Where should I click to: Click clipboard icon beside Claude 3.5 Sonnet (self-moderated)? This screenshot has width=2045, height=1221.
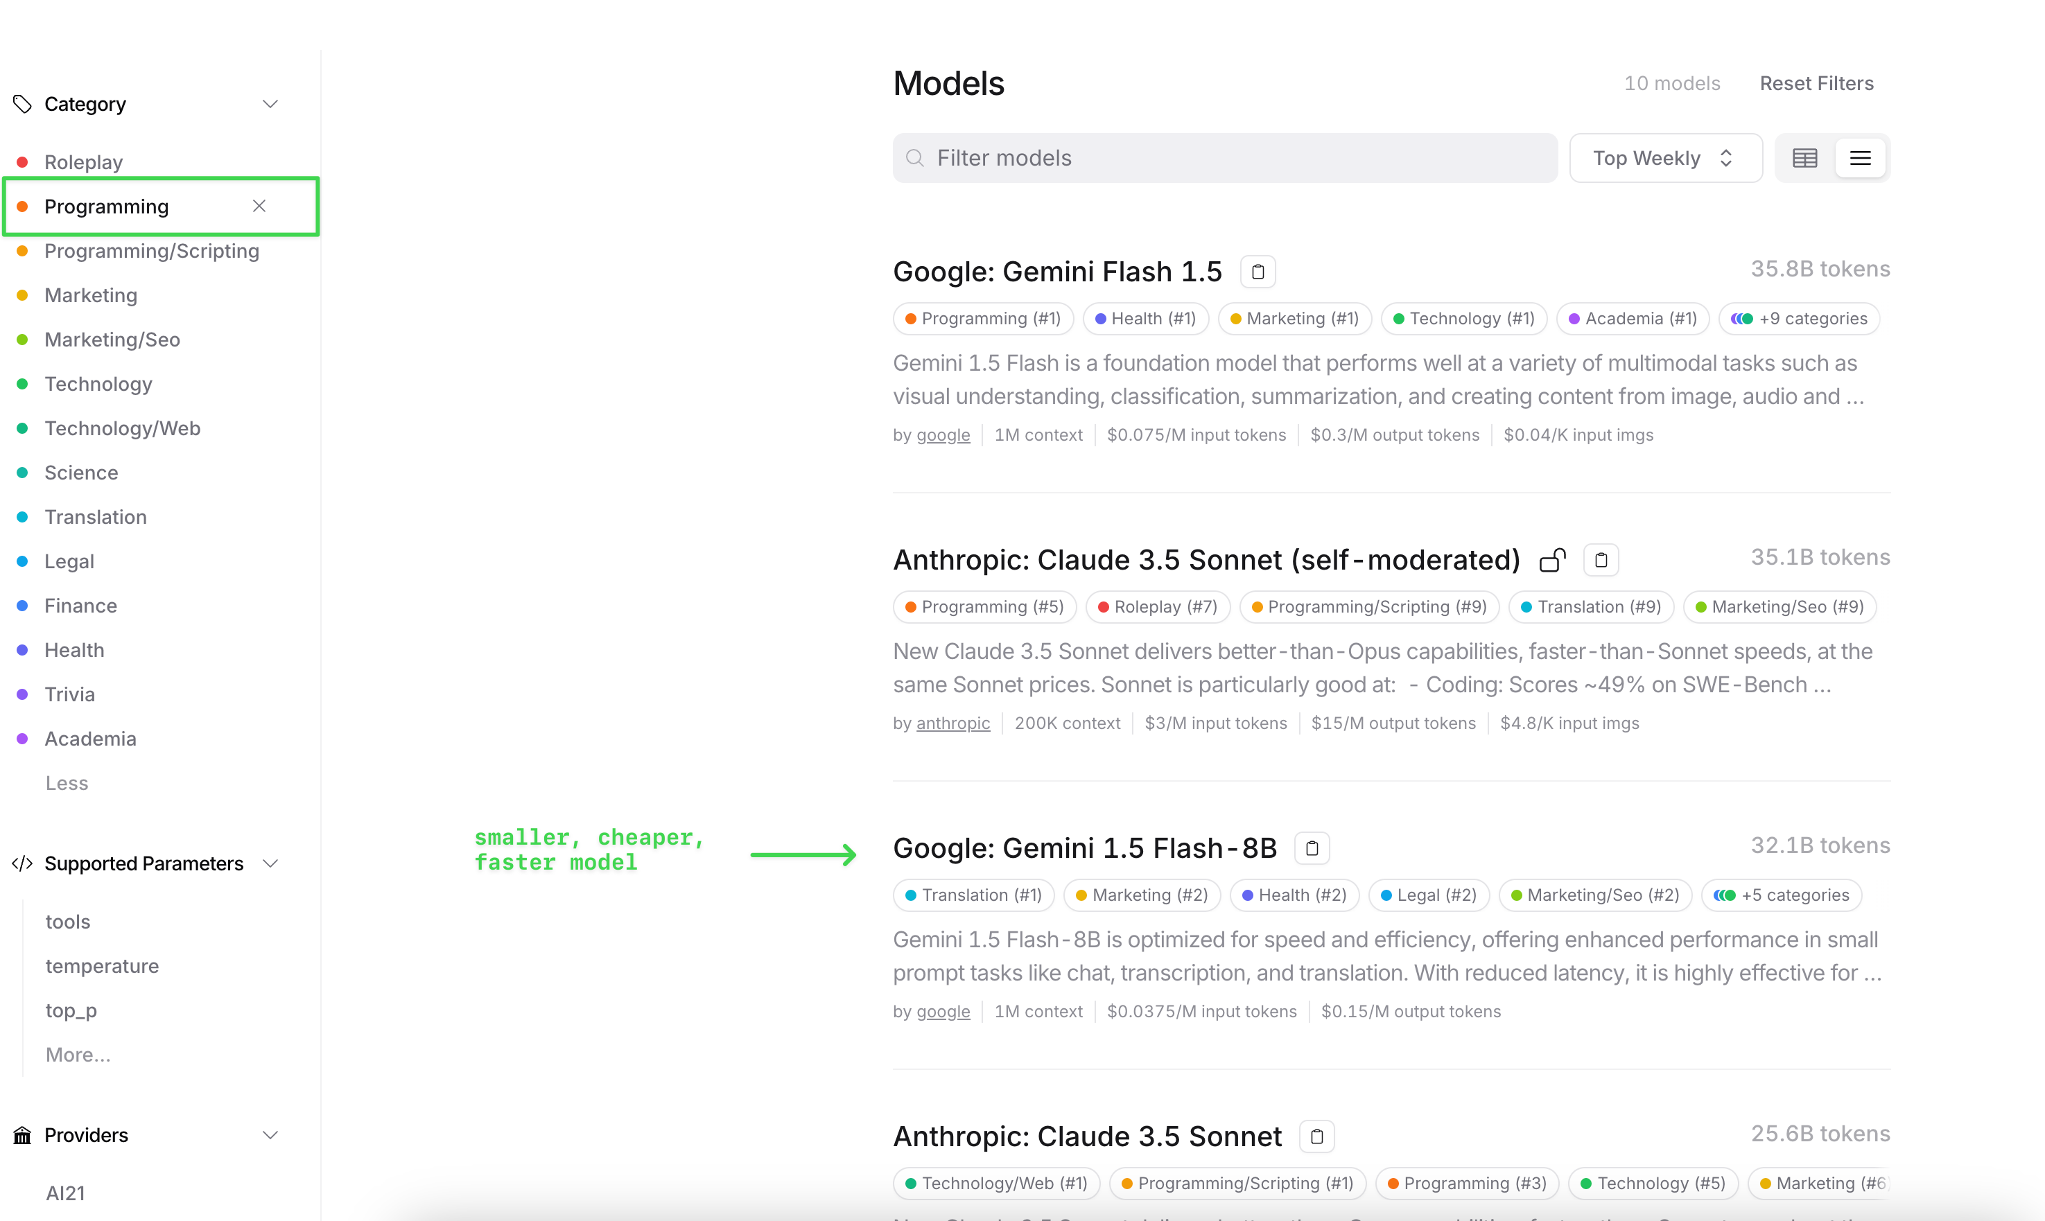coord(1601,561)
